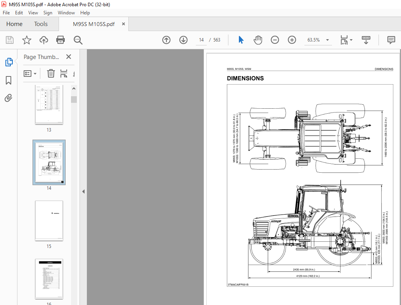
Task: Open the Find text search tool
Action: (x=78, y=40)
